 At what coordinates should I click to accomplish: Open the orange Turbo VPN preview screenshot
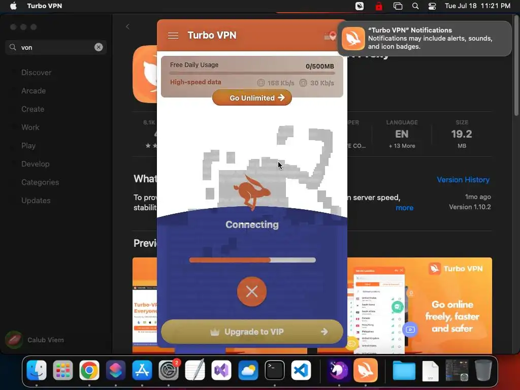point(419,305)
